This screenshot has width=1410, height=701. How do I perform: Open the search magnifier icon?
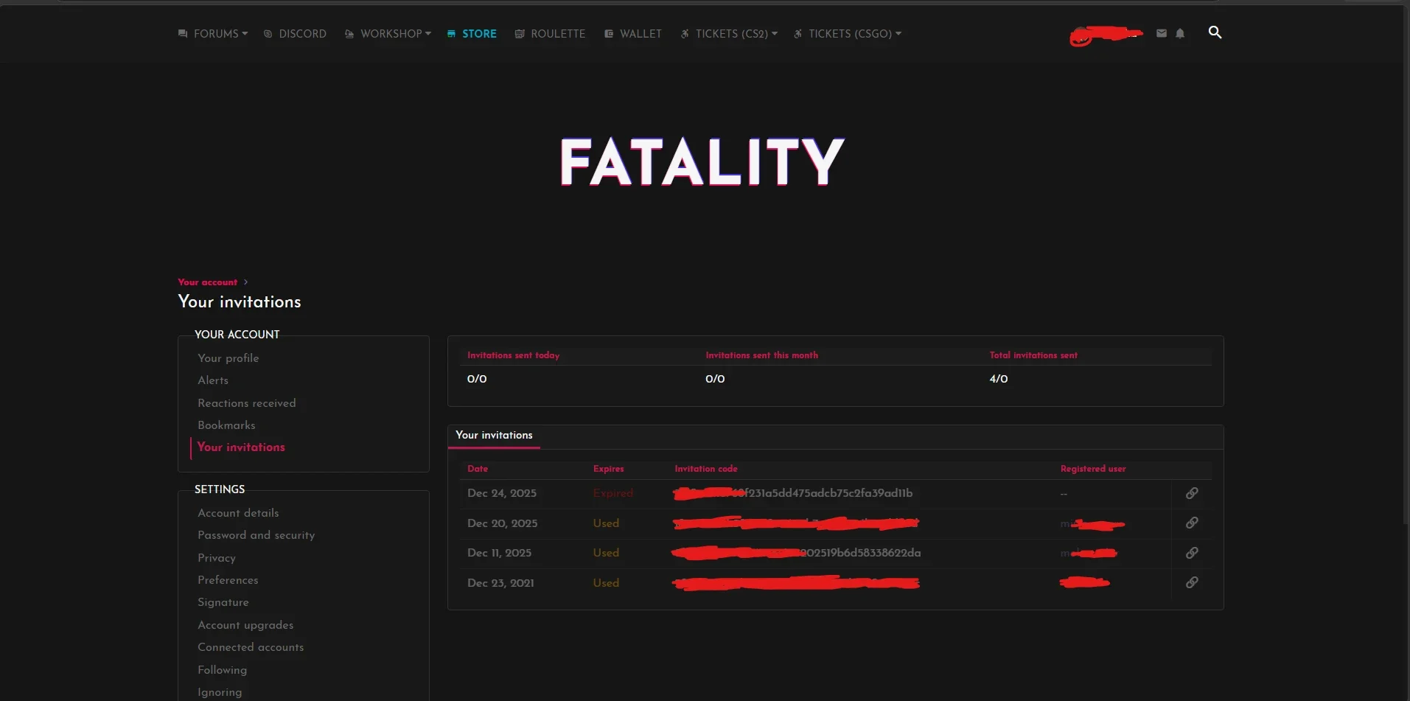[1215, 32]
